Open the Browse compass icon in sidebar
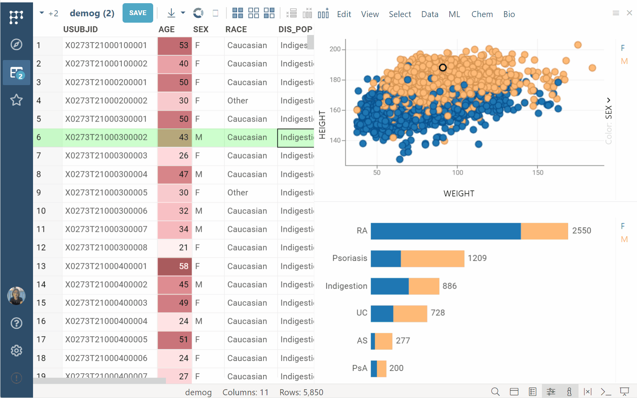The width and height of the screenshot is (637, 398). (16, 45)
